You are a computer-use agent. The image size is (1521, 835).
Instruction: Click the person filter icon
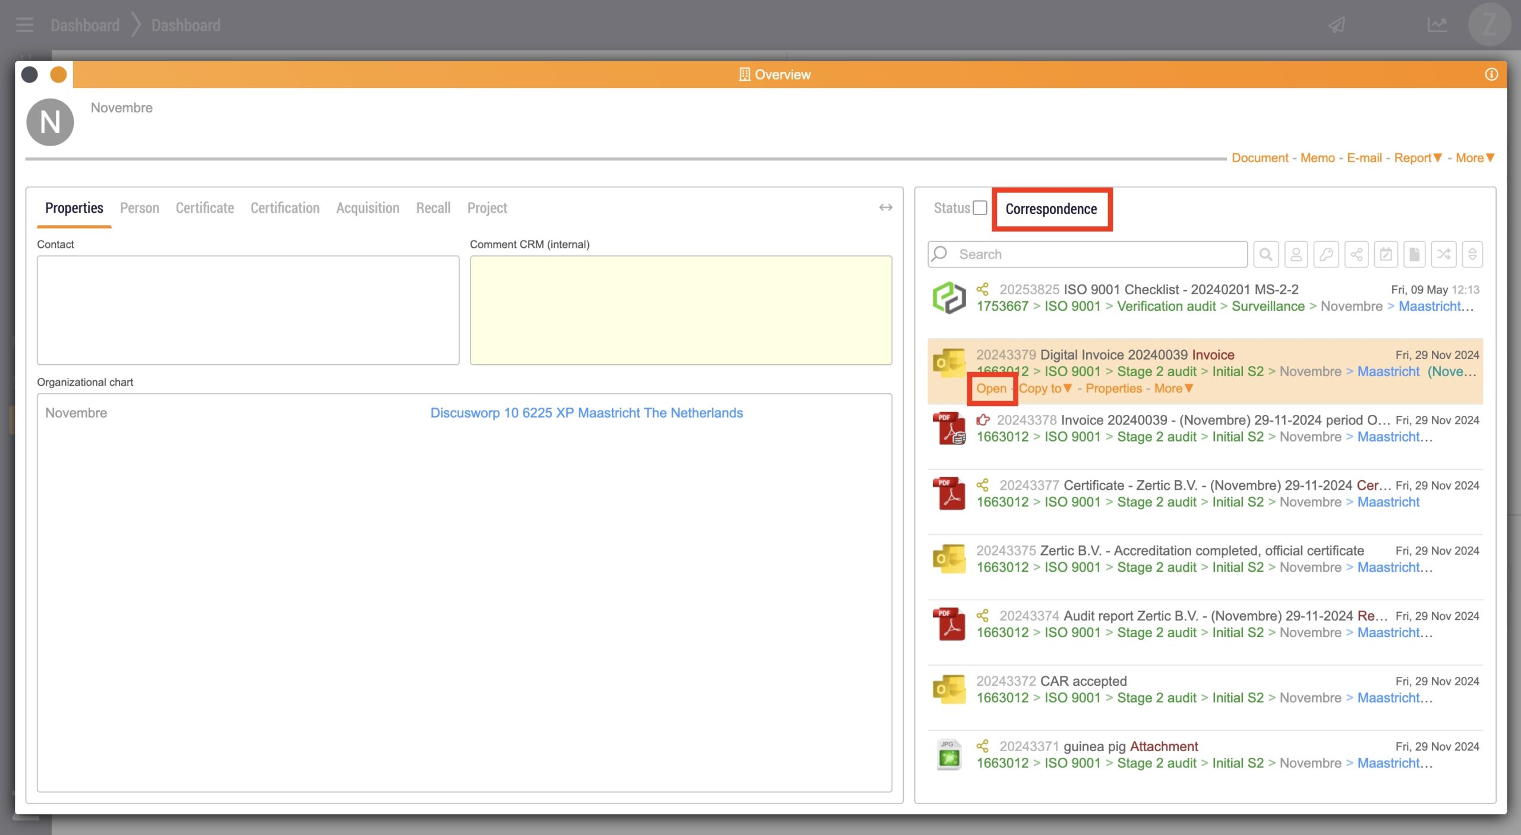click(1296, 254)
